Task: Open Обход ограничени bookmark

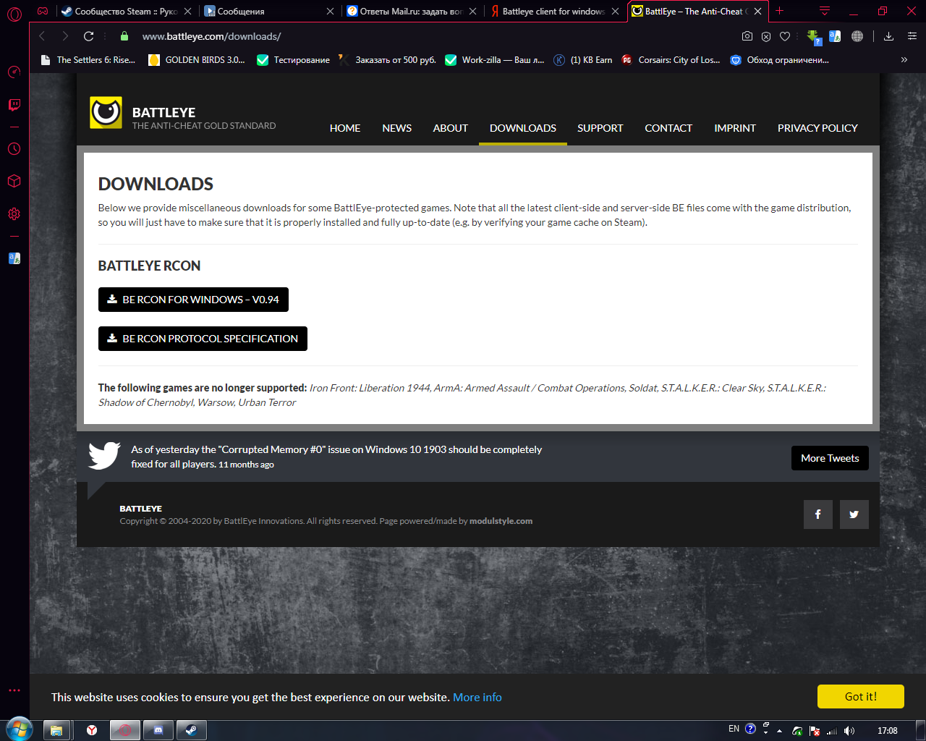Action: tap(779, 60)
